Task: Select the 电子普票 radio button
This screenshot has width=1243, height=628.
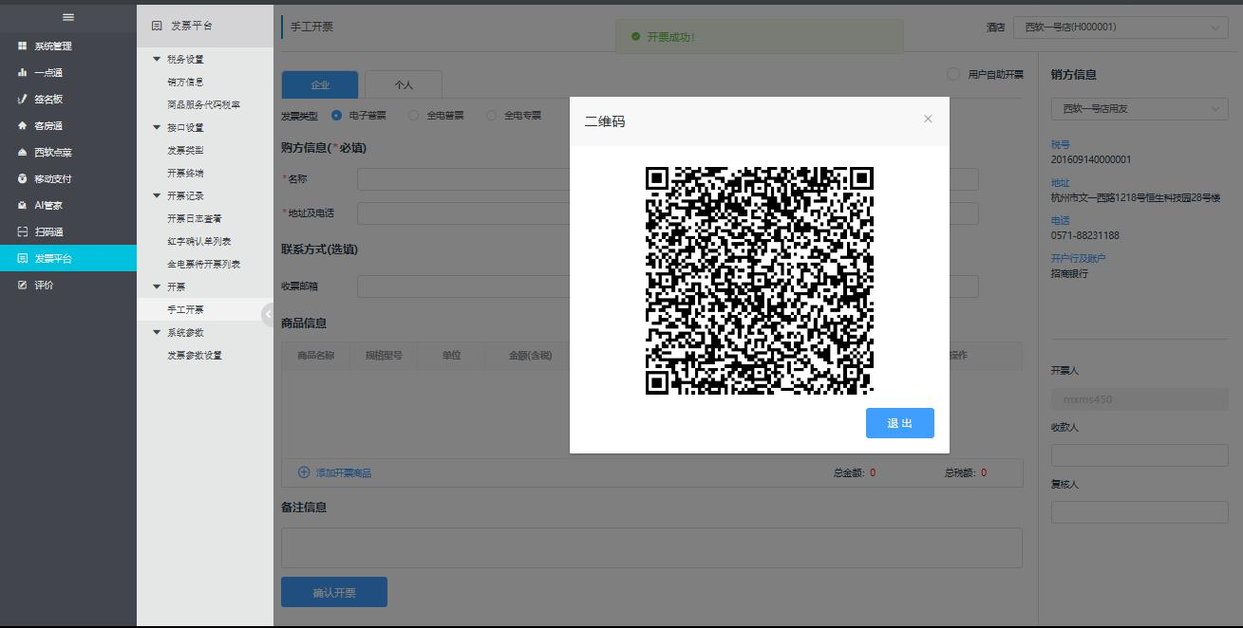Action: (x=336, y=115)
